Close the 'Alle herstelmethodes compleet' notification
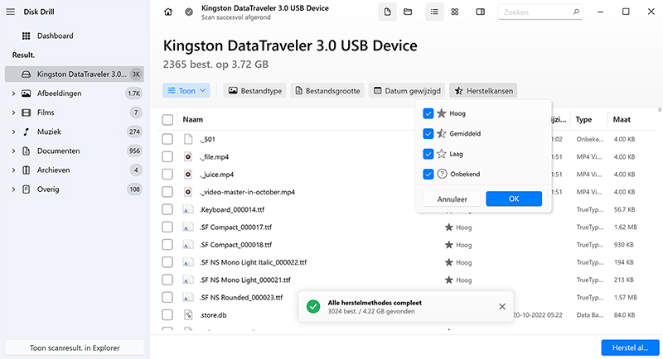 point(501,307)
